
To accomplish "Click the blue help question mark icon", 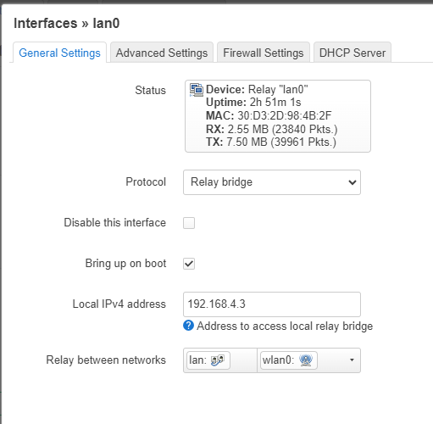I will click(x=188, y=326).
